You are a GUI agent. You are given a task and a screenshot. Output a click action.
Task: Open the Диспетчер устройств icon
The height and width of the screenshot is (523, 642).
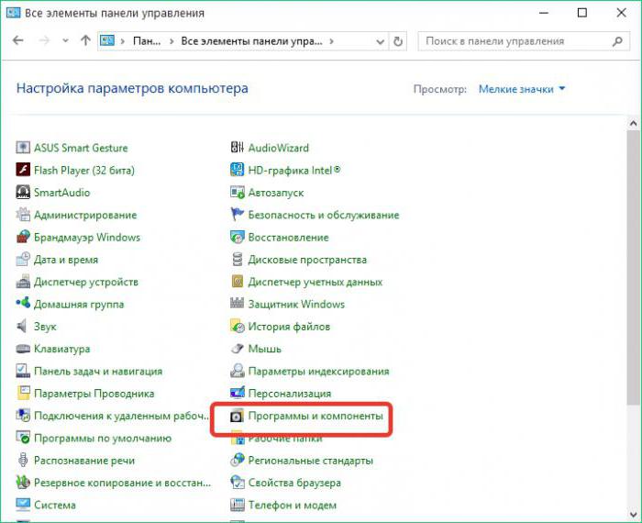pos(23,282)
